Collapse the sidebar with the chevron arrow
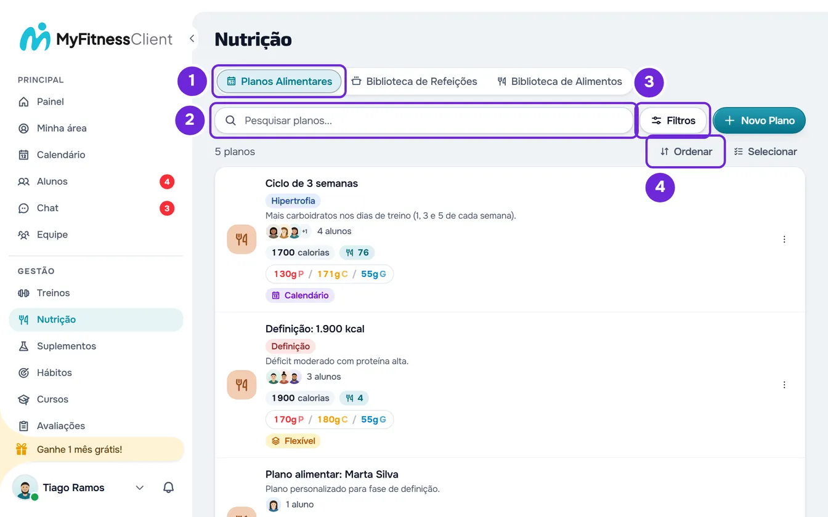Image resolution: width=828 pixels, height=517 pixels. (x=192, y=39)
